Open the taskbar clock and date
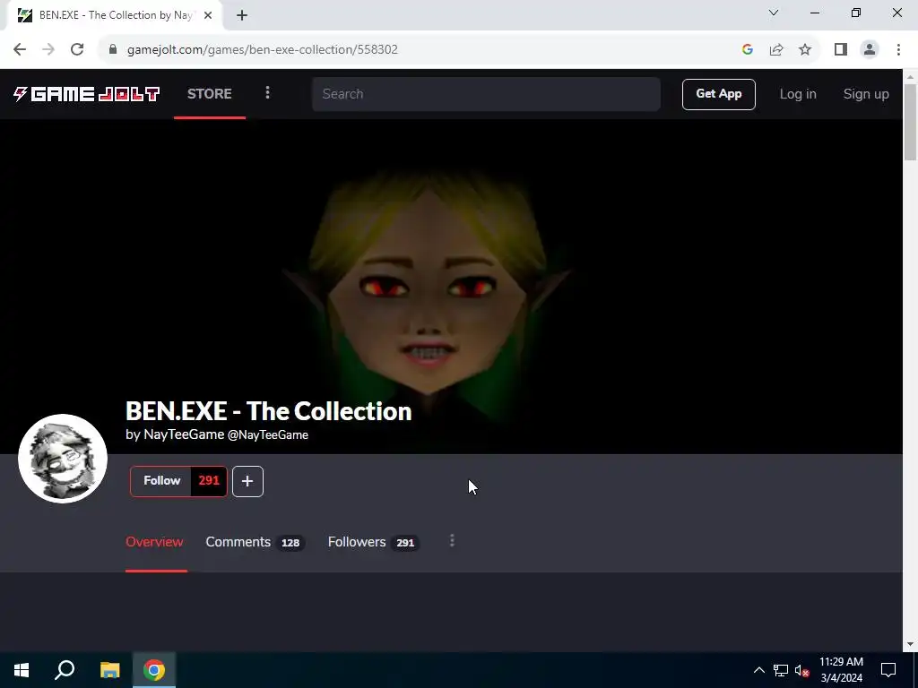Screen dimensions: 918x688 coord(841,670)
